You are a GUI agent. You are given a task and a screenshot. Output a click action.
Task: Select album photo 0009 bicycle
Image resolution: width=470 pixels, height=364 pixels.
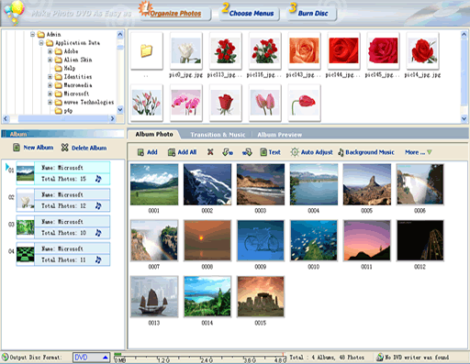click(x=261, y=240)
